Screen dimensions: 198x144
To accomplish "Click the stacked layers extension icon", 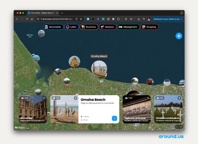I will [93, 19].
